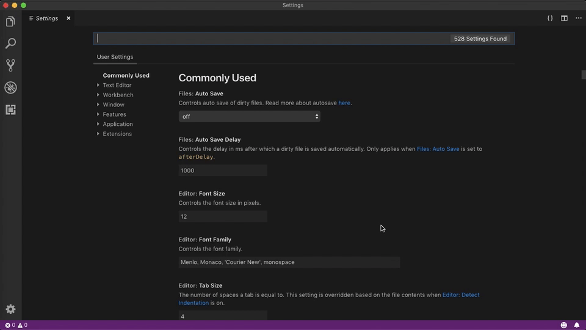
Task: Follow the autosave 'here' link
Action: pyautogui.click(x=344, y=103)
